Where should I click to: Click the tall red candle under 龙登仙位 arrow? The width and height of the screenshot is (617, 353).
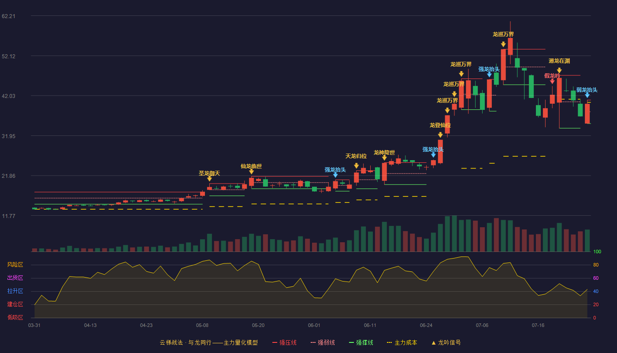(x=440, y=151)
